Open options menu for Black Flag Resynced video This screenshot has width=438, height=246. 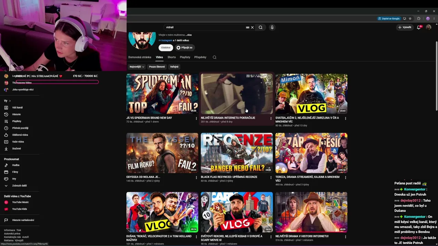[x=271, y=178]
